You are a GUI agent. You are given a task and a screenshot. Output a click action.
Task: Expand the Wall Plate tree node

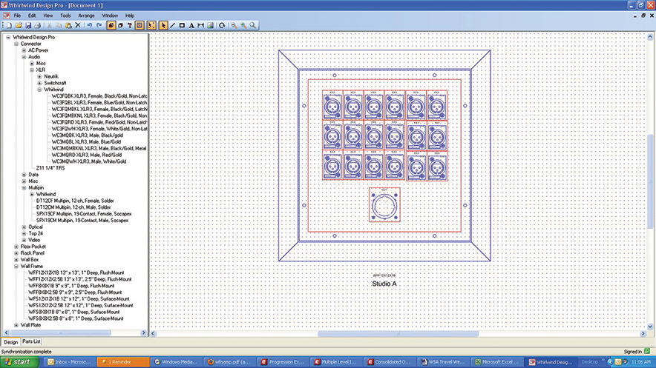coord(16,325)
